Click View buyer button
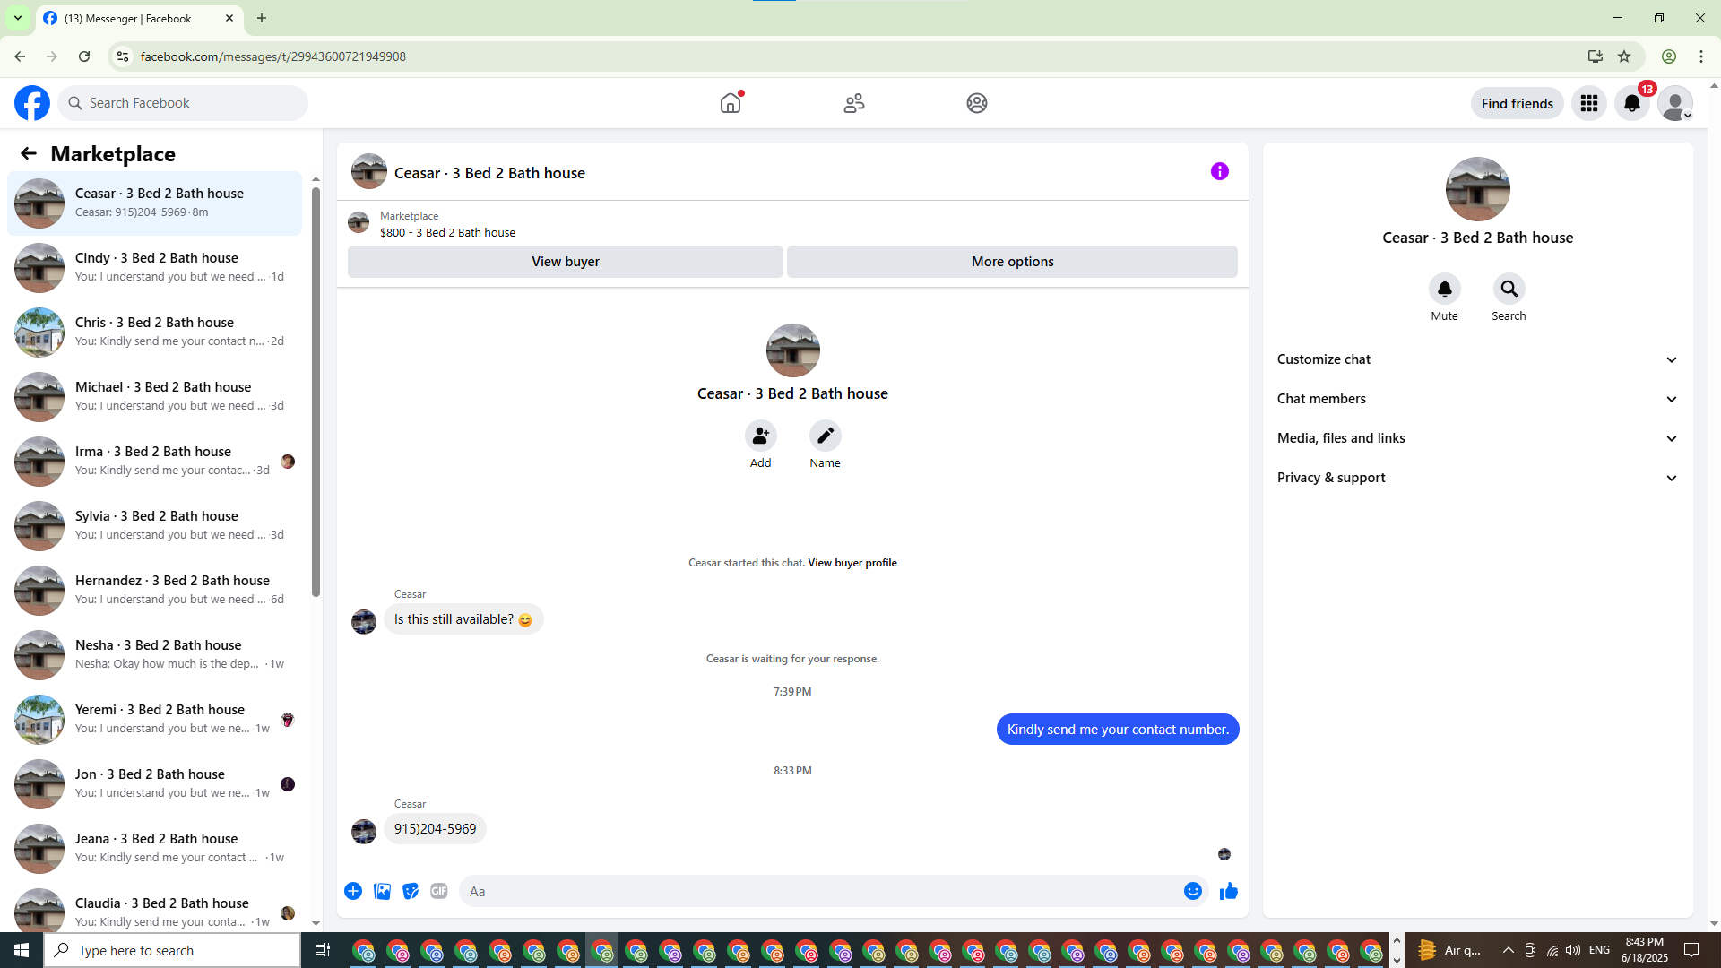Viewport: 1721px width, 968px height. pyautogui.click(x=566, y=262)
